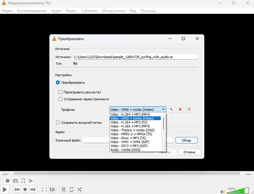This screenshot has height=194, width=254.
Task: Open extended settings equalizer icon
Action: pos(52,189)
